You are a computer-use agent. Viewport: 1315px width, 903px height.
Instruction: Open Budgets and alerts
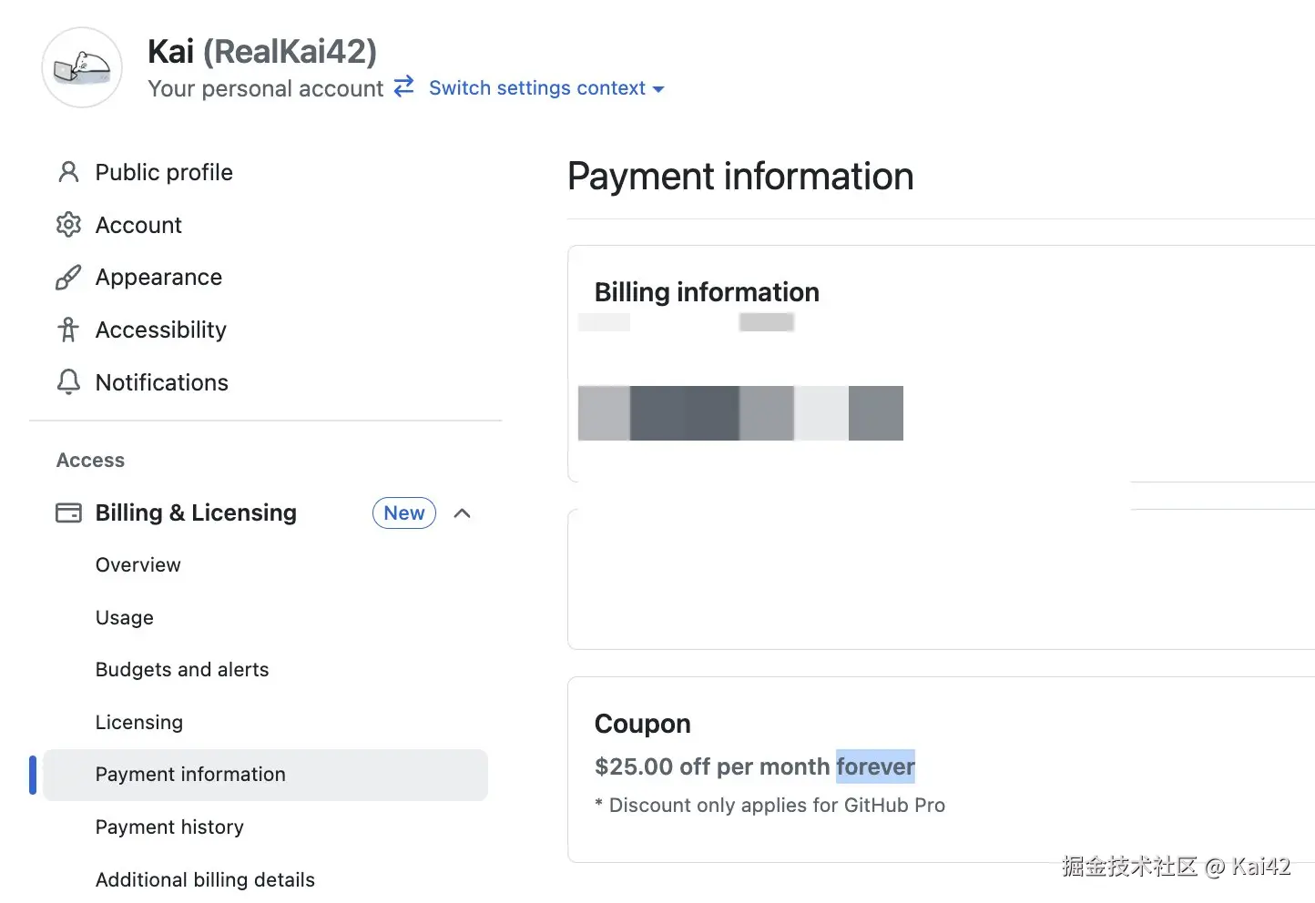[182, 670]
